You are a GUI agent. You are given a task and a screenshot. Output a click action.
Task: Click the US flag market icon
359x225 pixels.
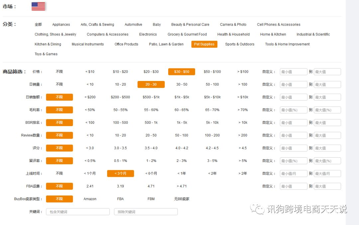(x=38, y=6)
